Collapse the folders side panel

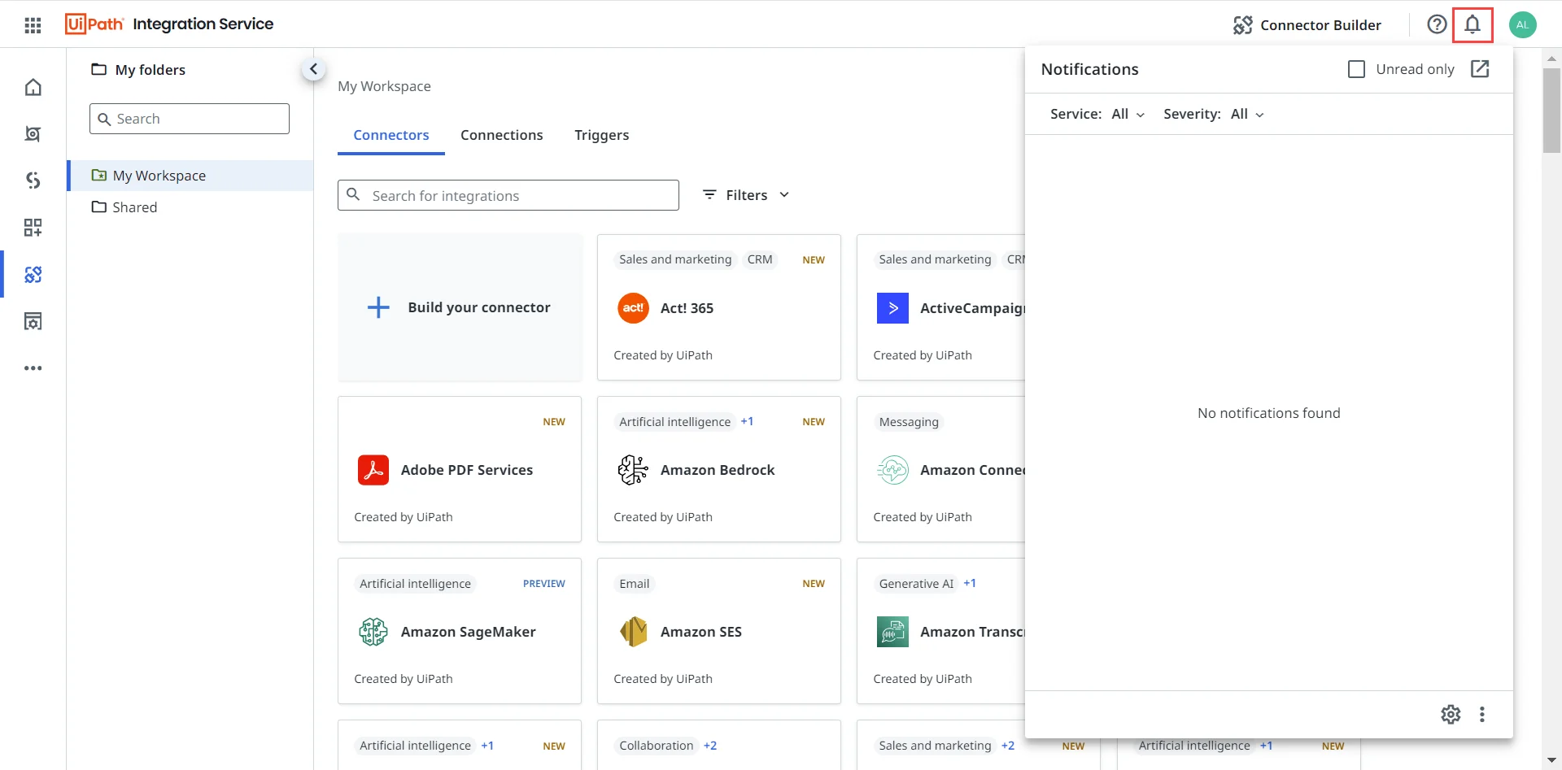pyautogui.click(x=313, y=69)
